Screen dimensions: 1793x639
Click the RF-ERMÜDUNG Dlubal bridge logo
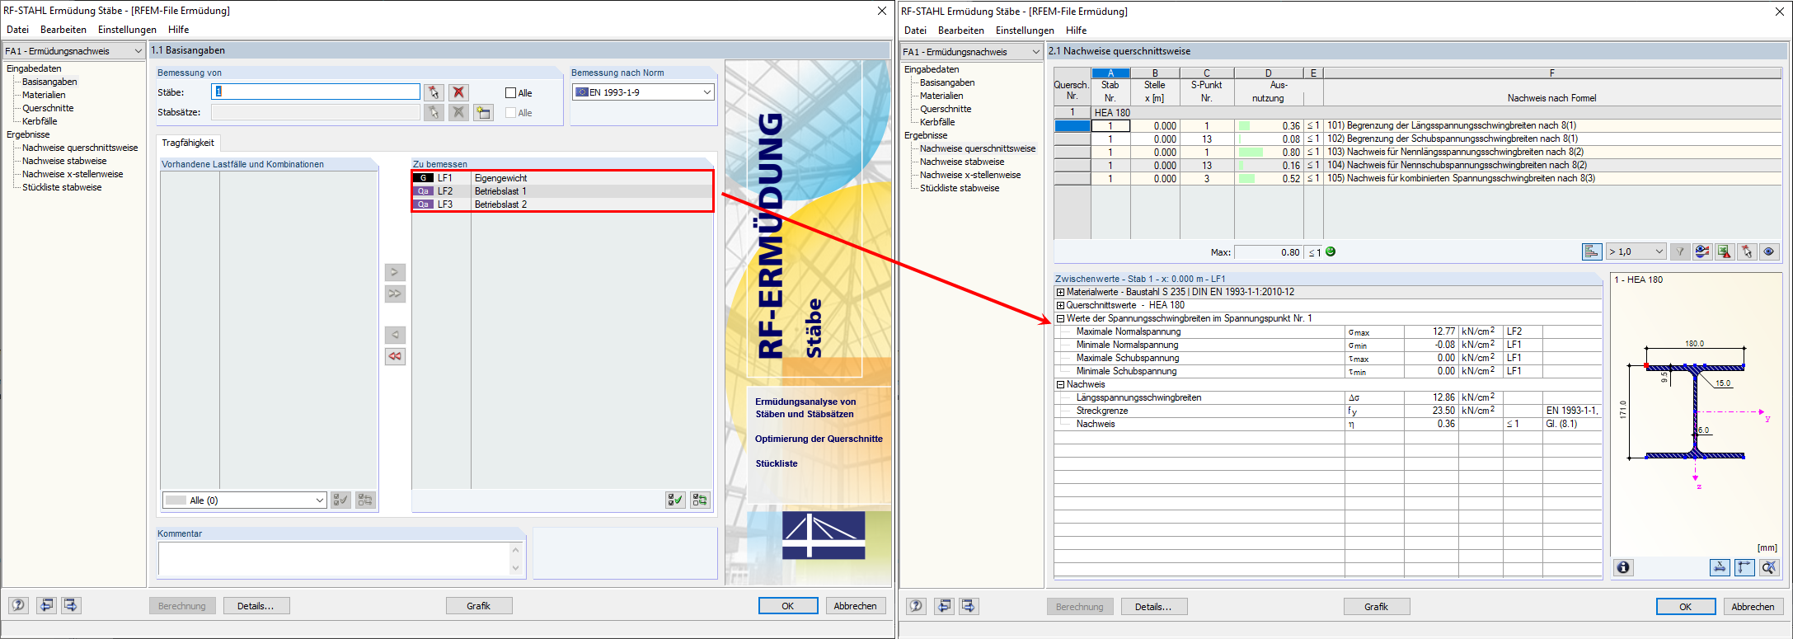click(824, 536)
